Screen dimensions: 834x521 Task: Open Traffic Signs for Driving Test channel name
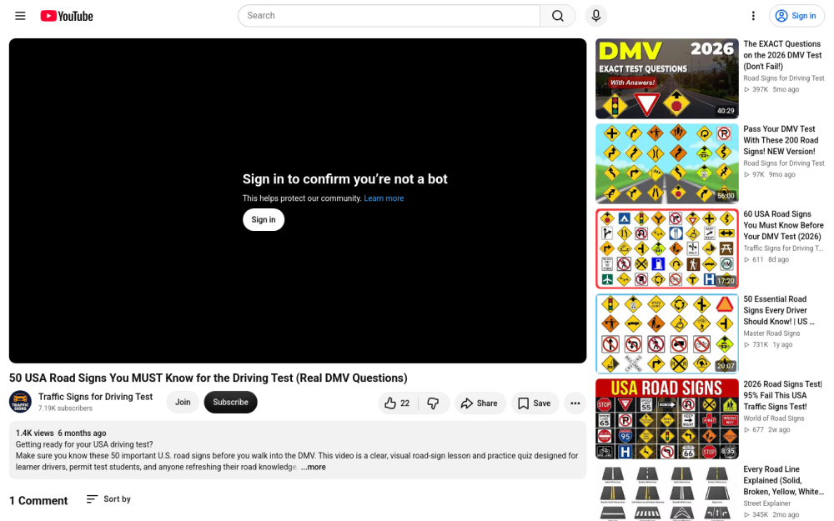pos(95,397)
